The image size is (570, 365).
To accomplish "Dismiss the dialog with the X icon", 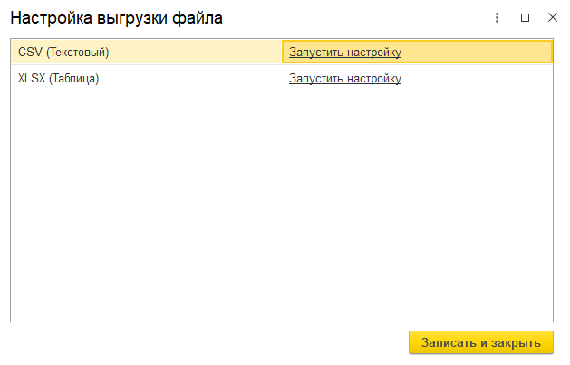I will (552, 17).
